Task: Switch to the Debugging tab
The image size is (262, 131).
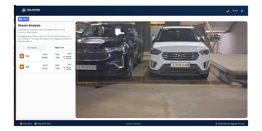Action: pyautogui.click(x=32, y=47)
